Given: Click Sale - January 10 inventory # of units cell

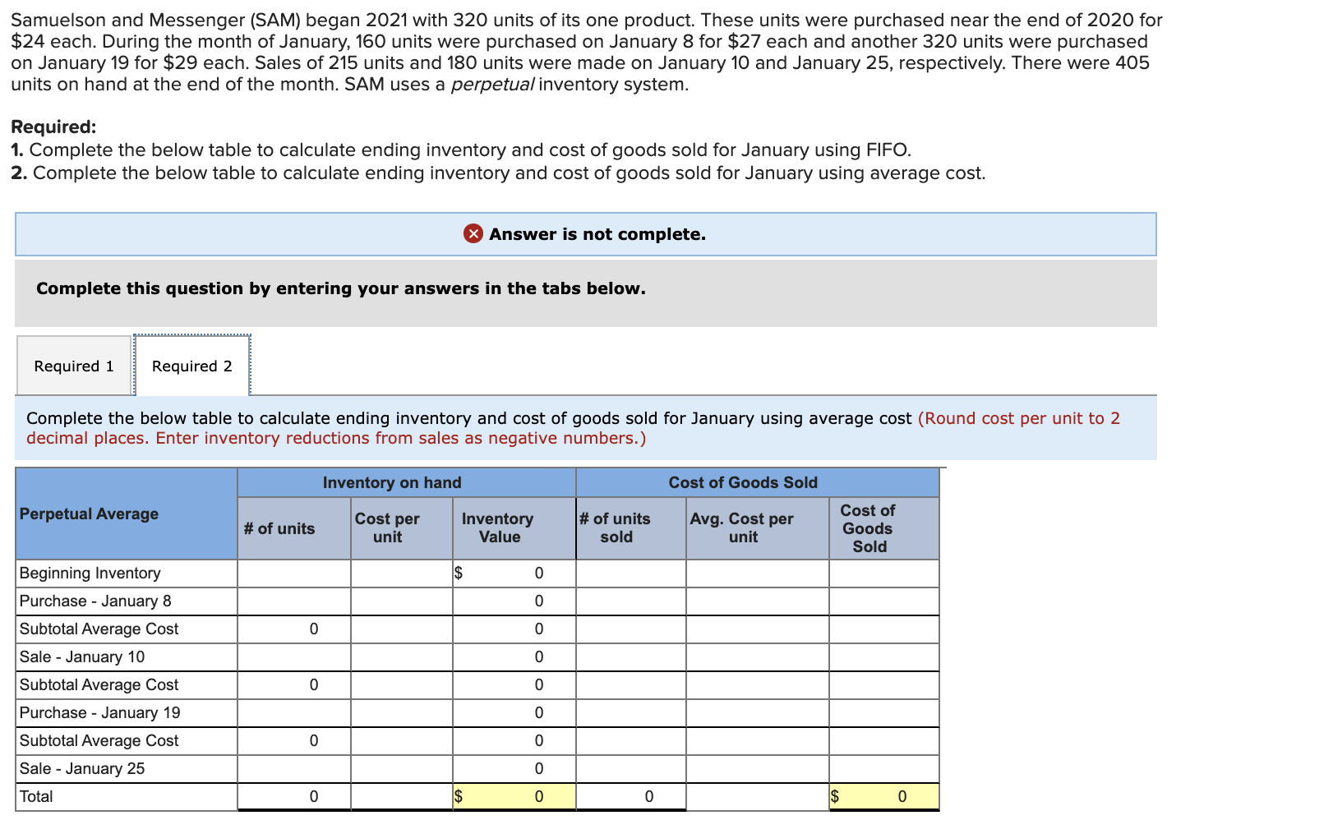Looking at the screenshot, I should tap(294, 657).
